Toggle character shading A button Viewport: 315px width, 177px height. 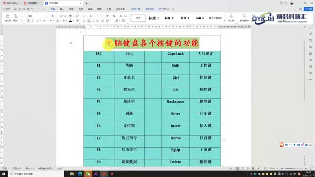(x=77, y=21)
